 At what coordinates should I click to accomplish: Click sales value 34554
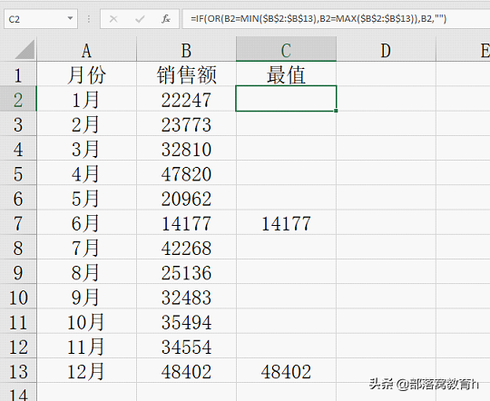point(186,347)
